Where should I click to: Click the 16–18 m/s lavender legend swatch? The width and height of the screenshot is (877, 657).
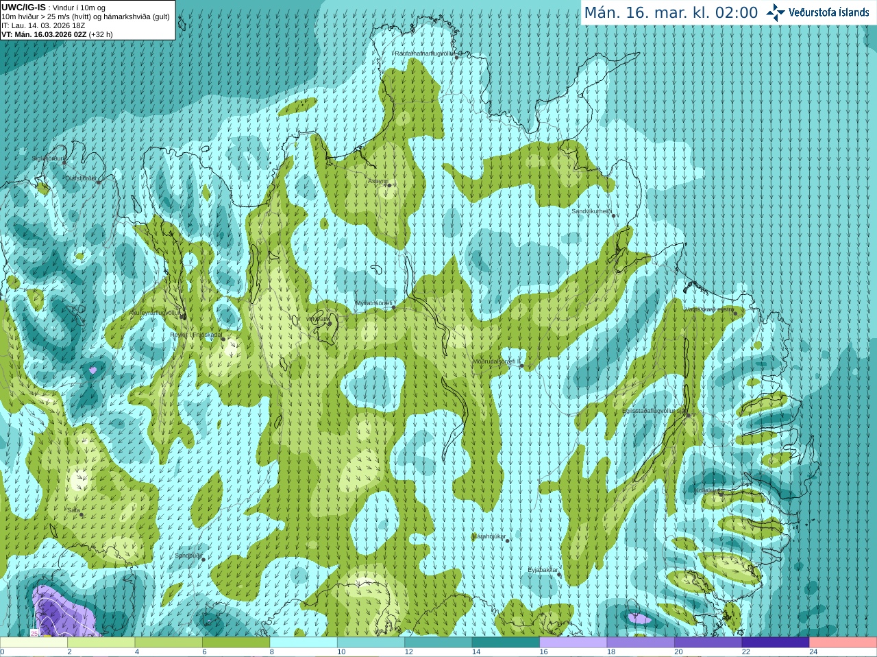(573, 643)
